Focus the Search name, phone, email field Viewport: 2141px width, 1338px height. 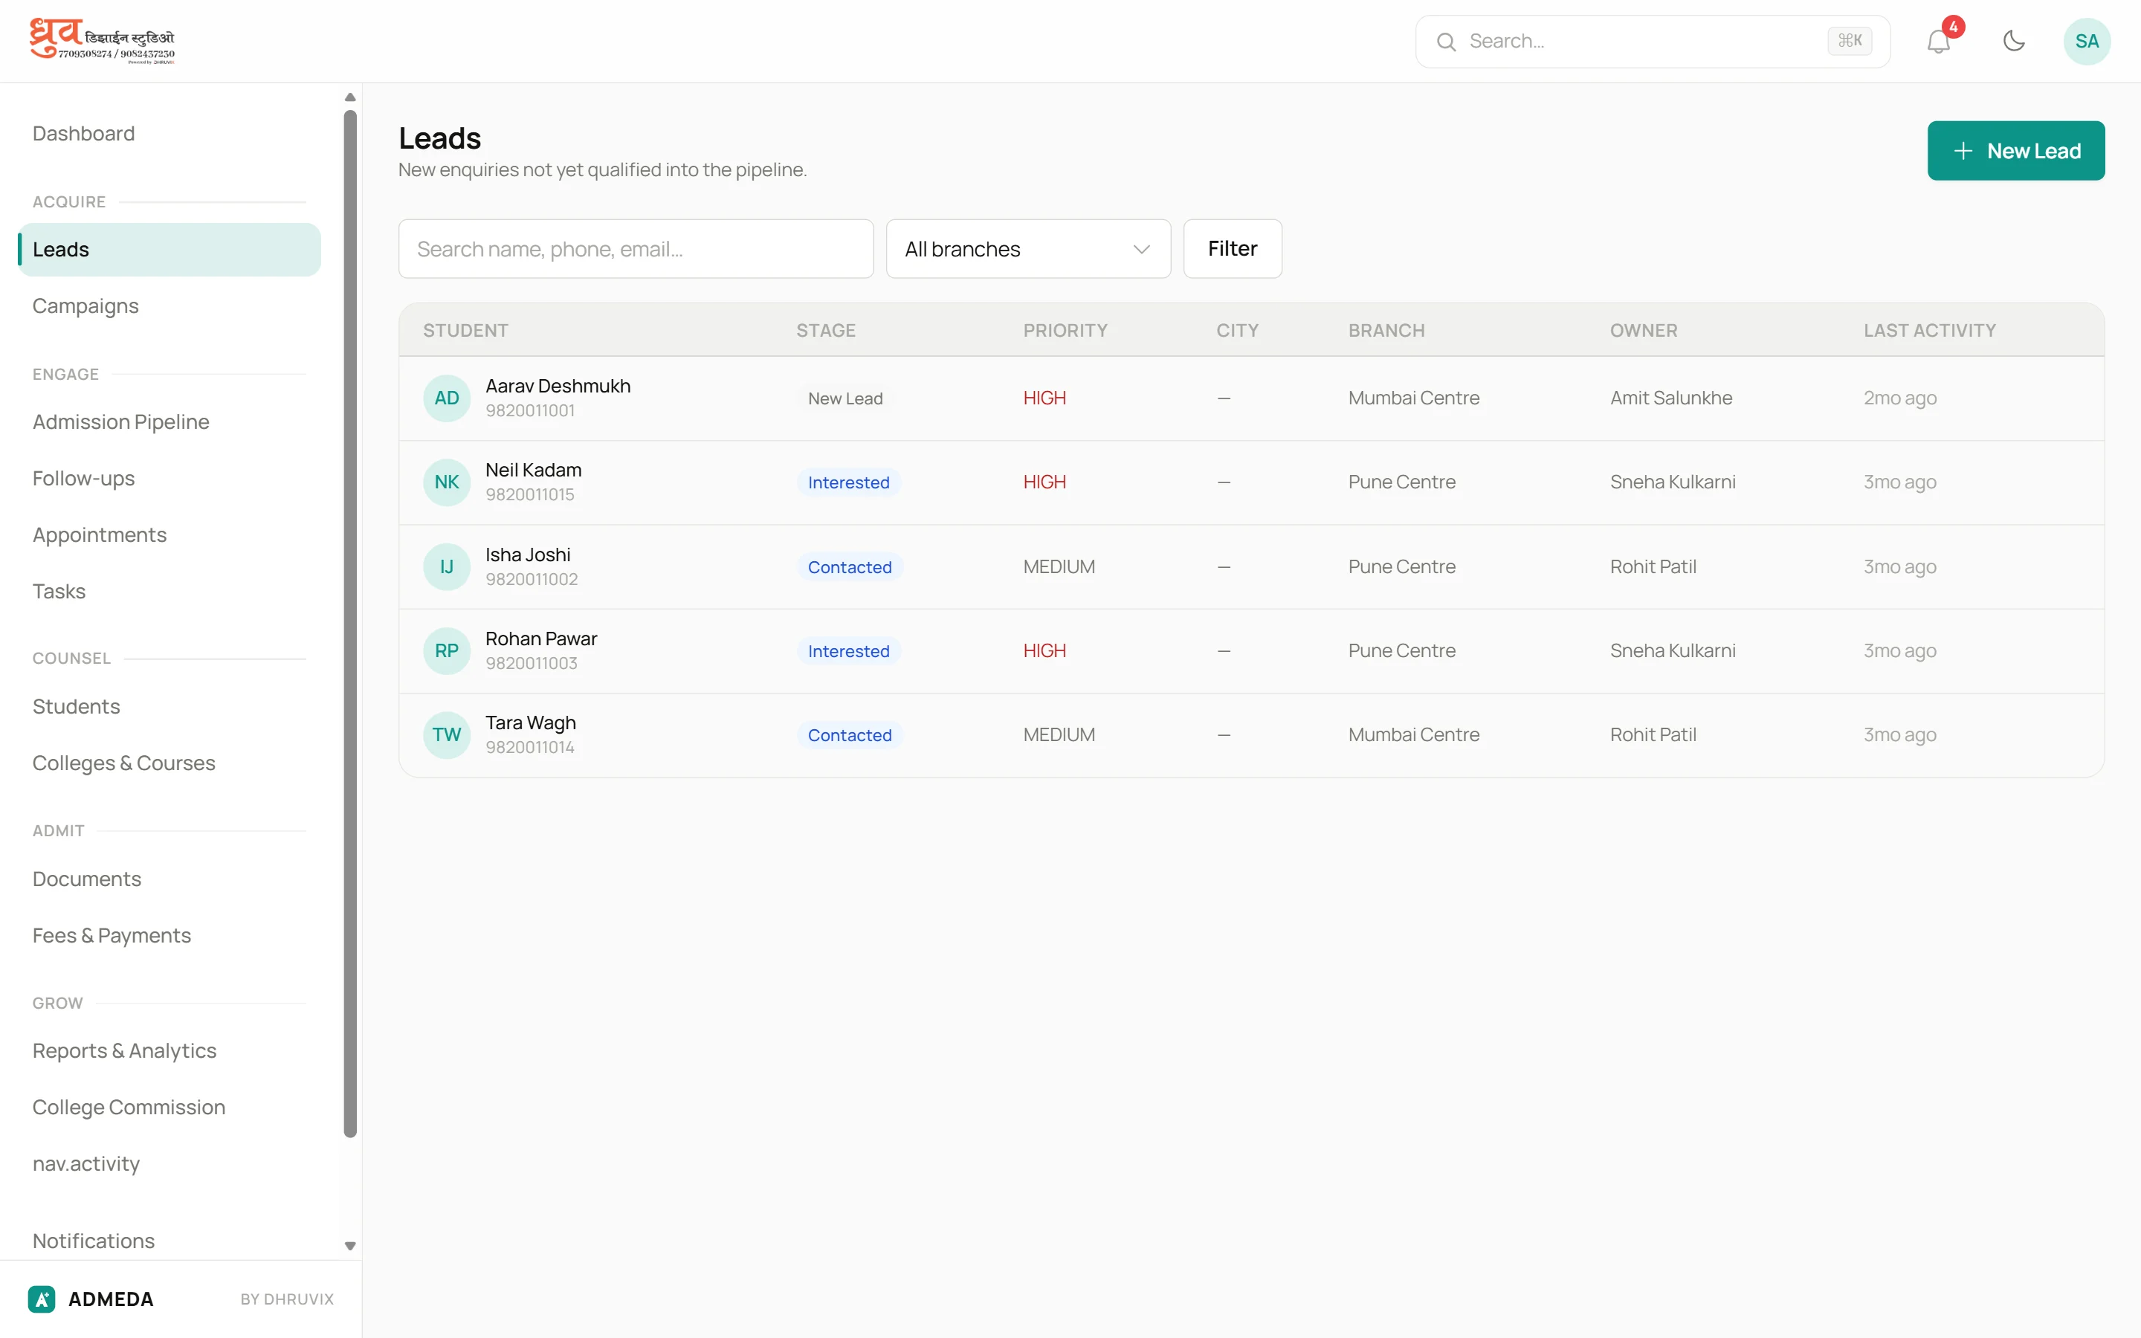click(x=635, y=249)
